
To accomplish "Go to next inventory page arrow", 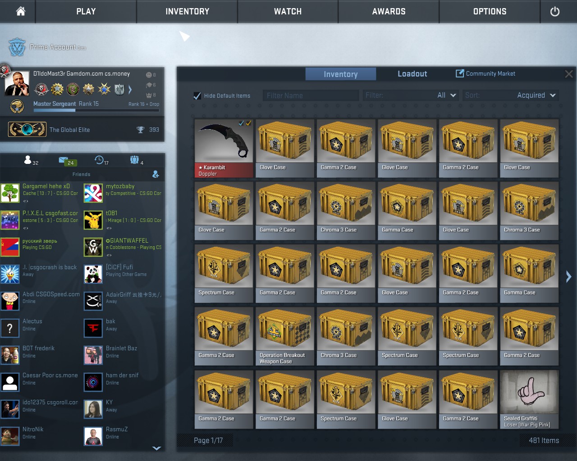I will point(568,276).
